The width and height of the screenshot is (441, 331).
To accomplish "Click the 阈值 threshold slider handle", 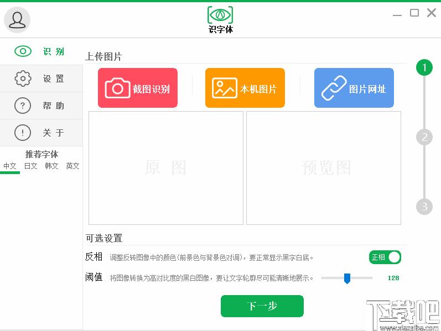I will 347,278.
